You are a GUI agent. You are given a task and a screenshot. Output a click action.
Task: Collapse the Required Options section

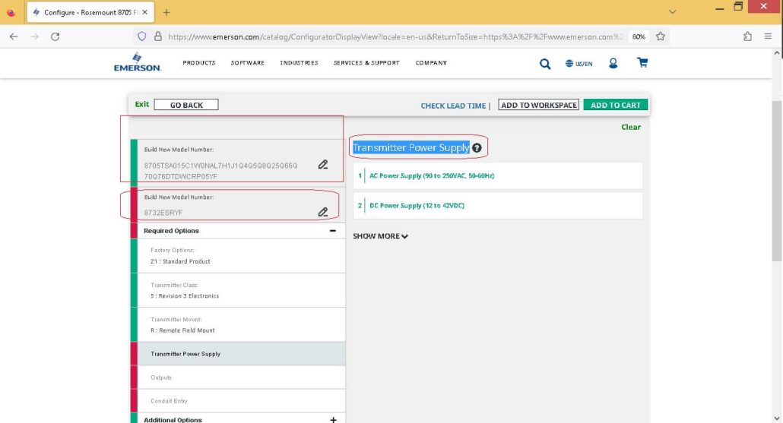tap(332, 230)
